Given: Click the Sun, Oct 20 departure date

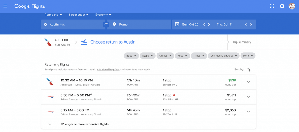Looking at the screenshot, I should (x=190, y=25).
